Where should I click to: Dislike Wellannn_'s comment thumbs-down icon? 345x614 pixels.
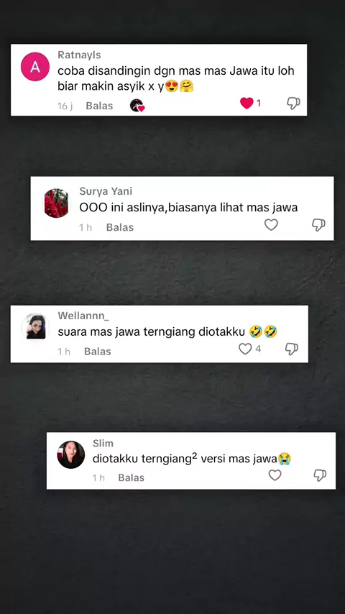(292, 349)
